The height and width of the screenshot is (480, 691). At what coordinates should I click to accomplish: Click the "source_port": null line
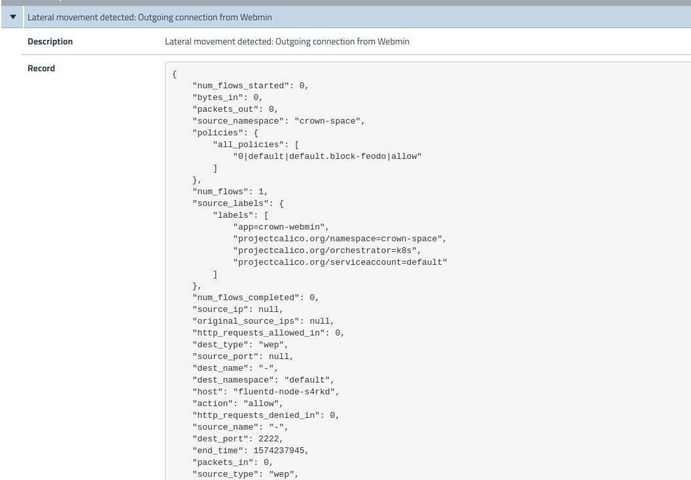(x=243, y=356)
